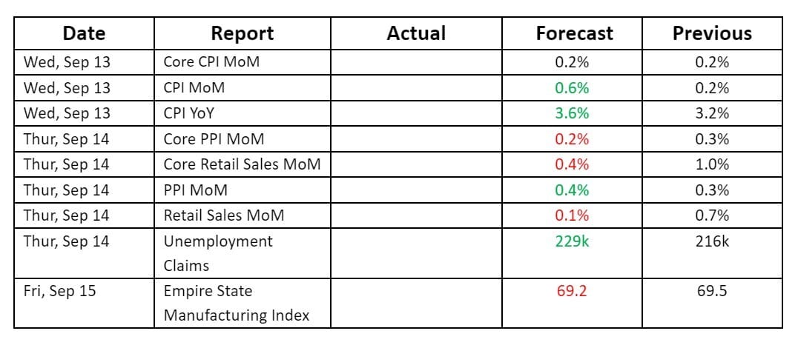Select the red 69.2 forecast value
The height and width of the screenshot is (348, 798).
[x=572, y=291]
